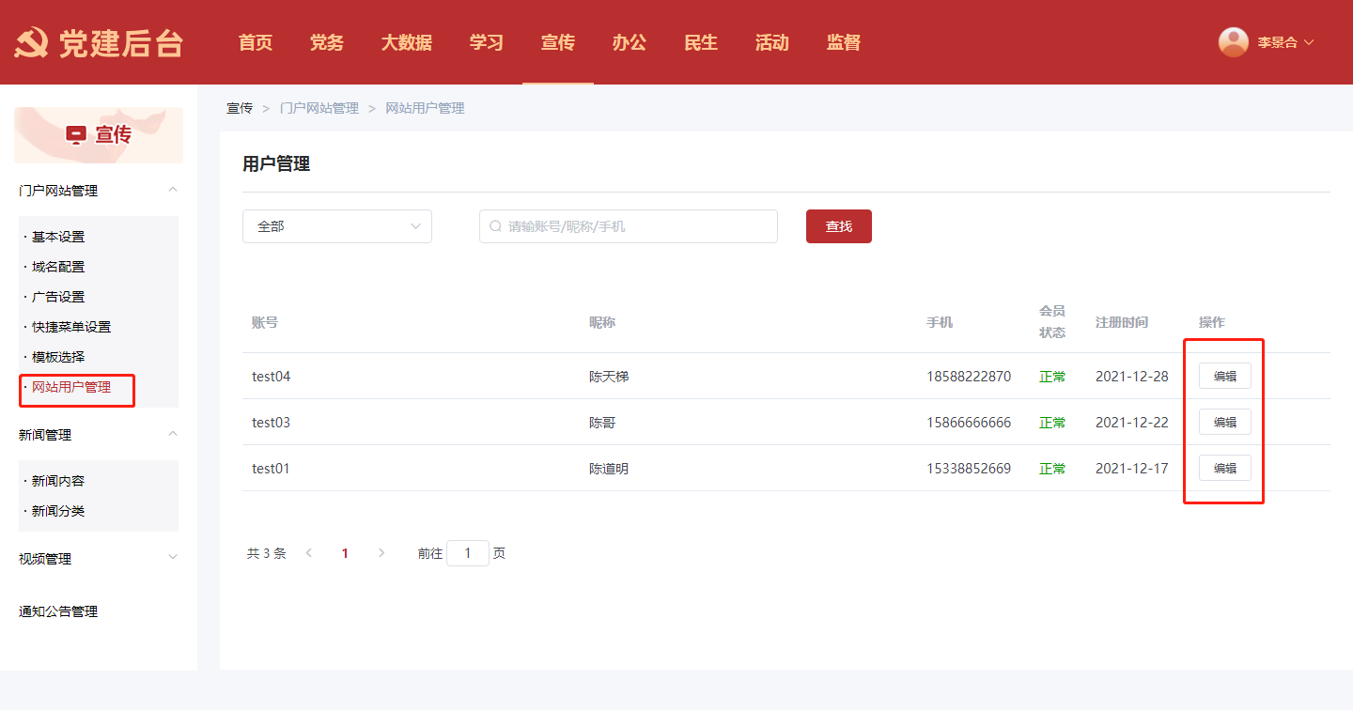Screen dimensions: 1353x711
Task: Click the 查找 search button
Action: pos(838,226)
